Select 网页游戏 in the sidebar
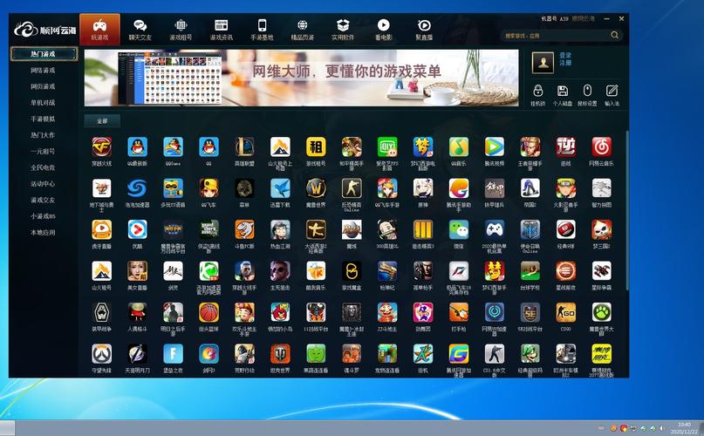The image size is (704, 436). (x=43, y=86)
